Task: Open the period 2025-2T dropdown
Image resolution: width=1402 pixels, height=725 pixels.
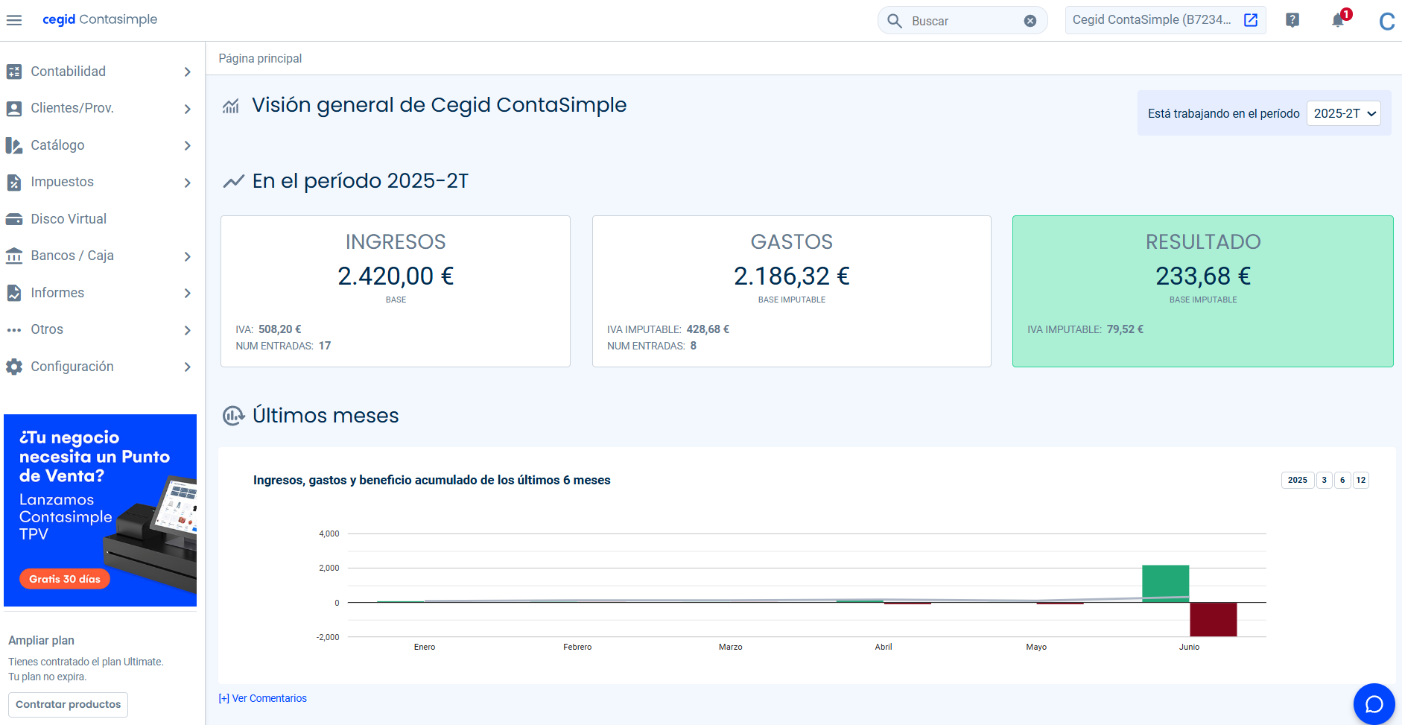Action: 1344,113
